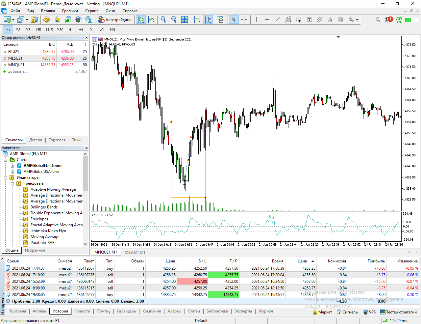Collapse the Индикаторы tree node
This screenshot has width=421, height=324.
pyautogui.click(x=6, y=177)
